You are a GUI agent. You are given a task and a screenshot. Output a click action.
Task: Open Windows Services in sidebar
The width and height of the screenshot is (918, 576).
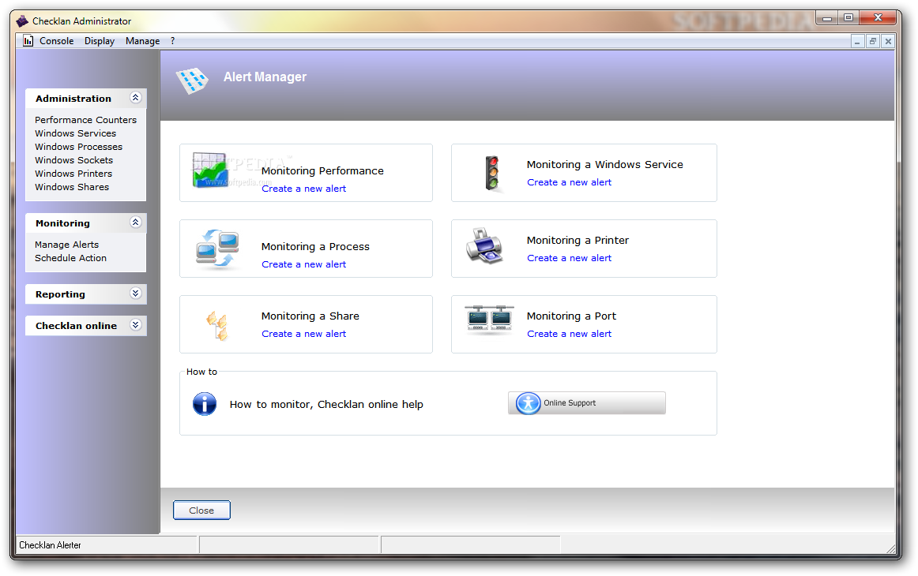coord(76,133)
